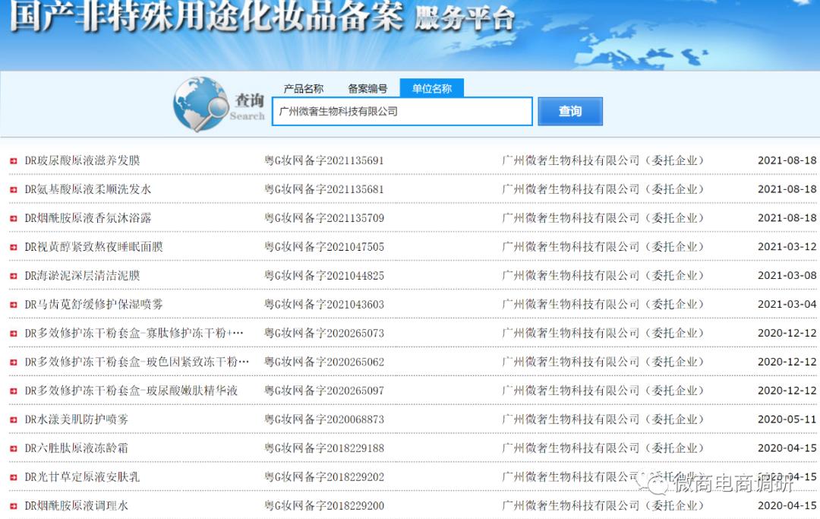Select the 单位名称 search tab
This screenshot has width=820, height=519.
431,88
